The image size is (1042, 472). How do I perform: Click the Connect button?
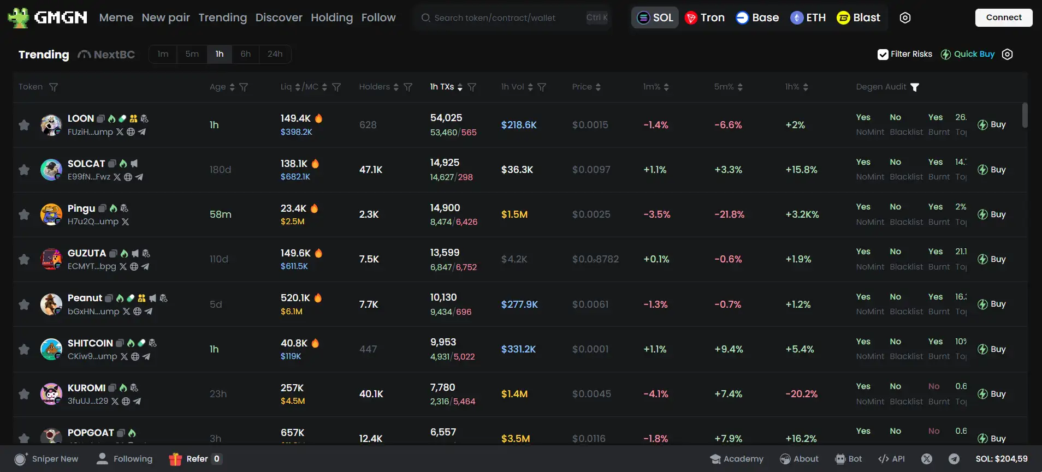1003,17
